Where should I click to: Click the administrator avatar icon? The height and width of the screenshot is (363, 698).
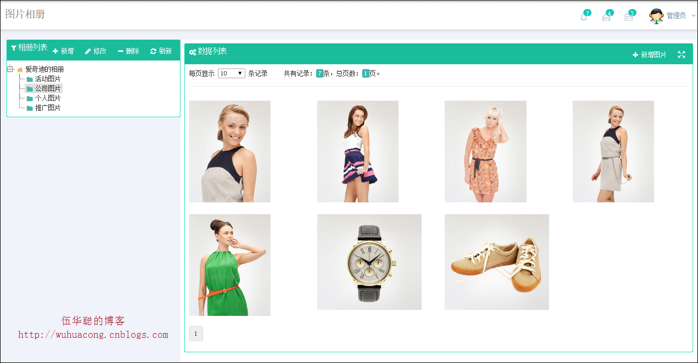[x=656, y=16]
